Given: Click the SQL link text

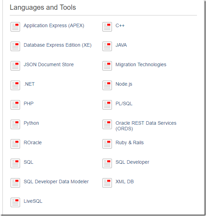Looking at the screenshot, I should [28, 162].
